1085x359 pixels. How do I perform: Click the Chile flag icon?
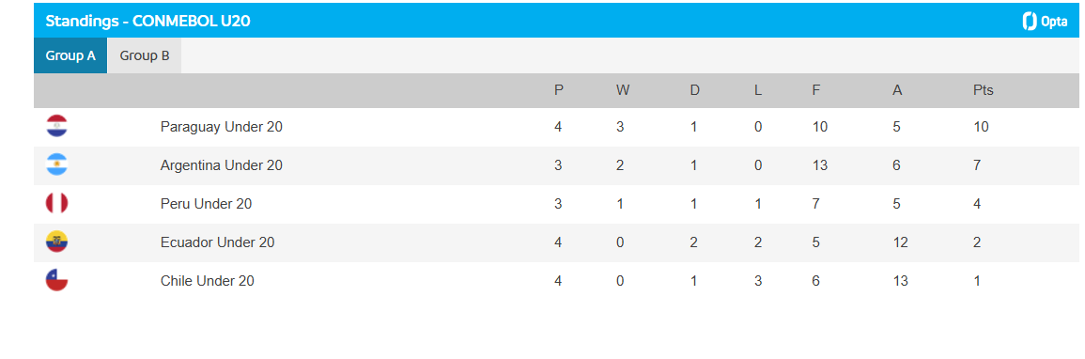(56, 280)
